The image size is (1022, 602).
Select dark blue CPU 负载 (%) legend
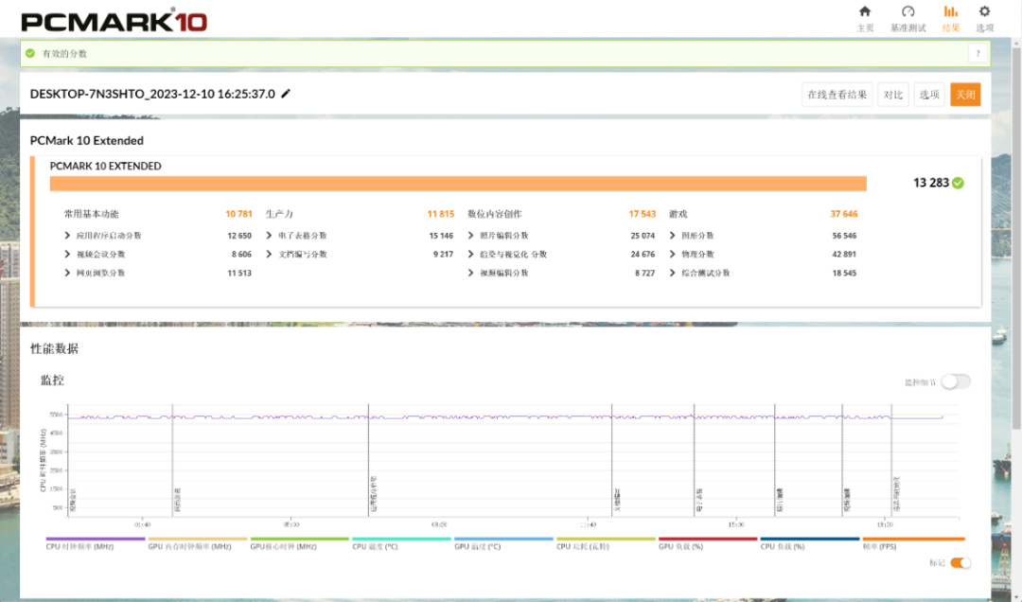tap(810, 544)
